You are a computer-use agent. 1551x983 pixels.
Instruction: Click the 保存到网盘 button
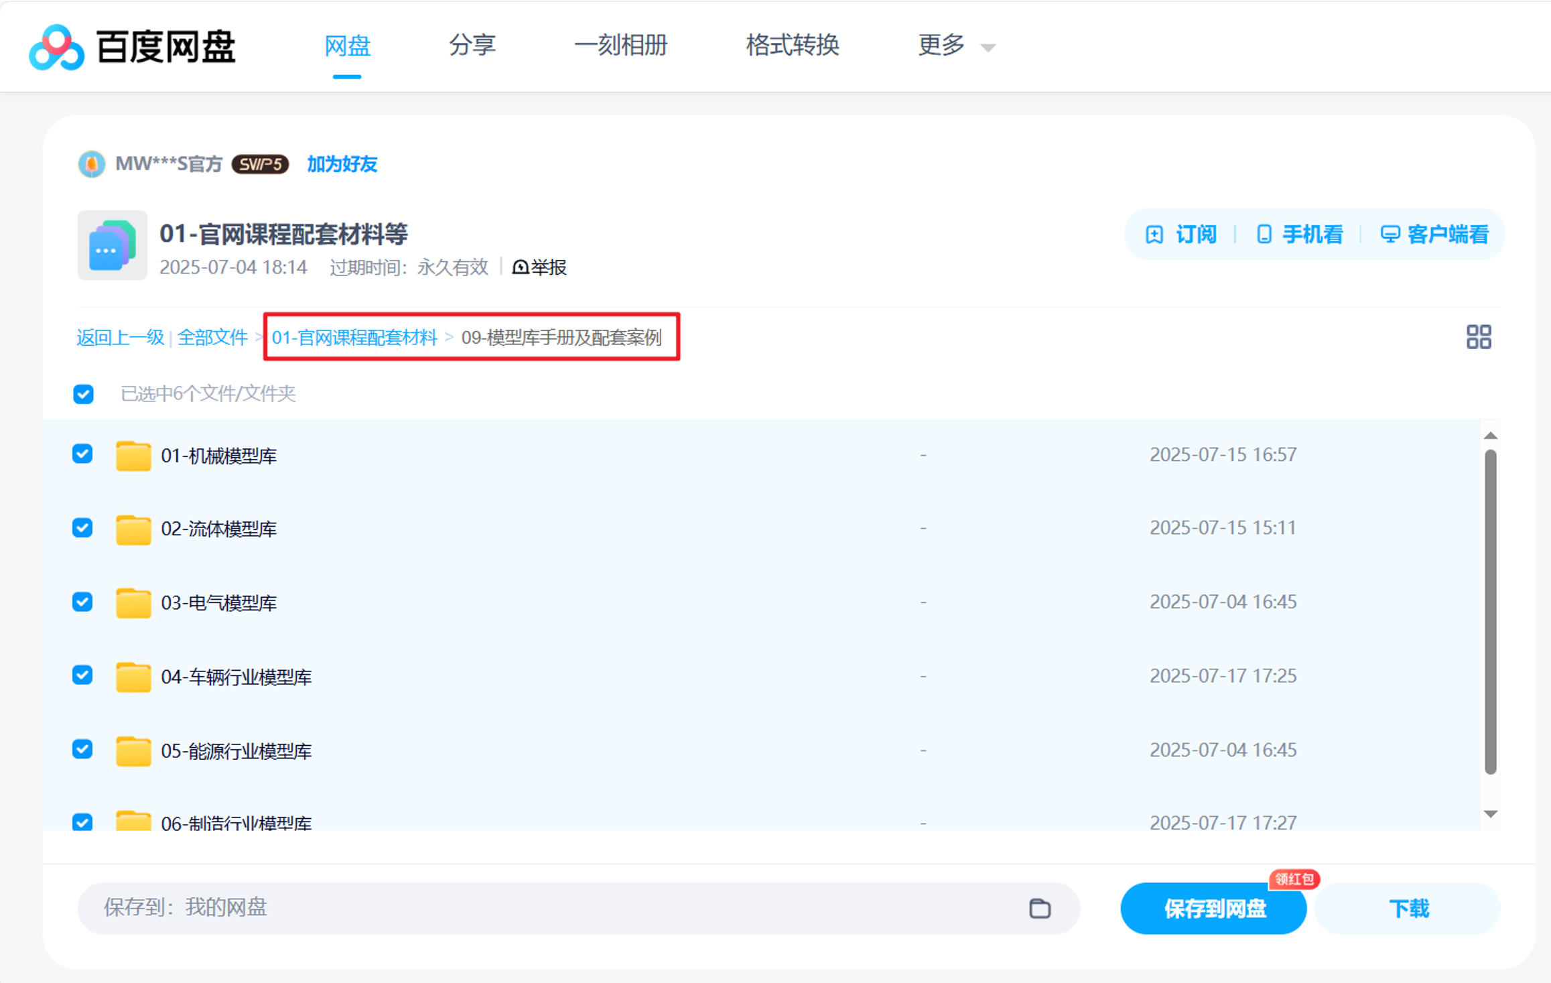click(1213, 908)
